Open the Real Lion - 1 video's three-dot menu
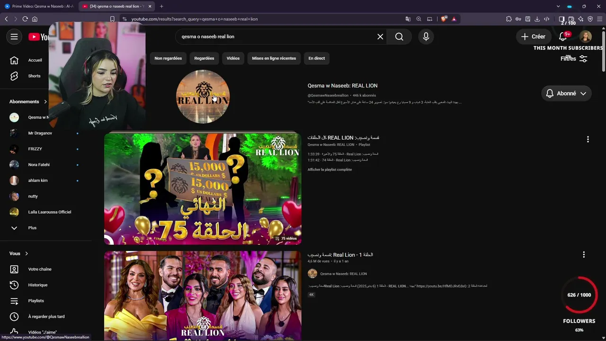The image size is (606, 341). [584, 254]
